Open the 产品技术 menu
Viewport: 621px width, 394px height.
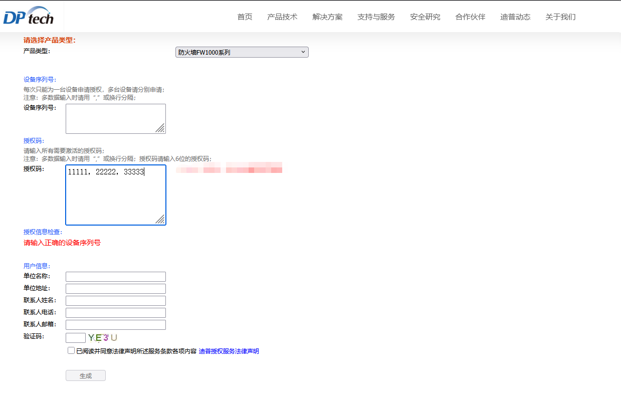coord(282,17)
